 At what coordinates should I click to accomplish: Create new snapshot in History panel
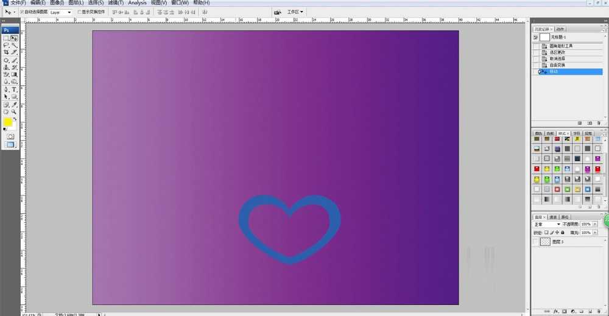[x=590, y=123]
